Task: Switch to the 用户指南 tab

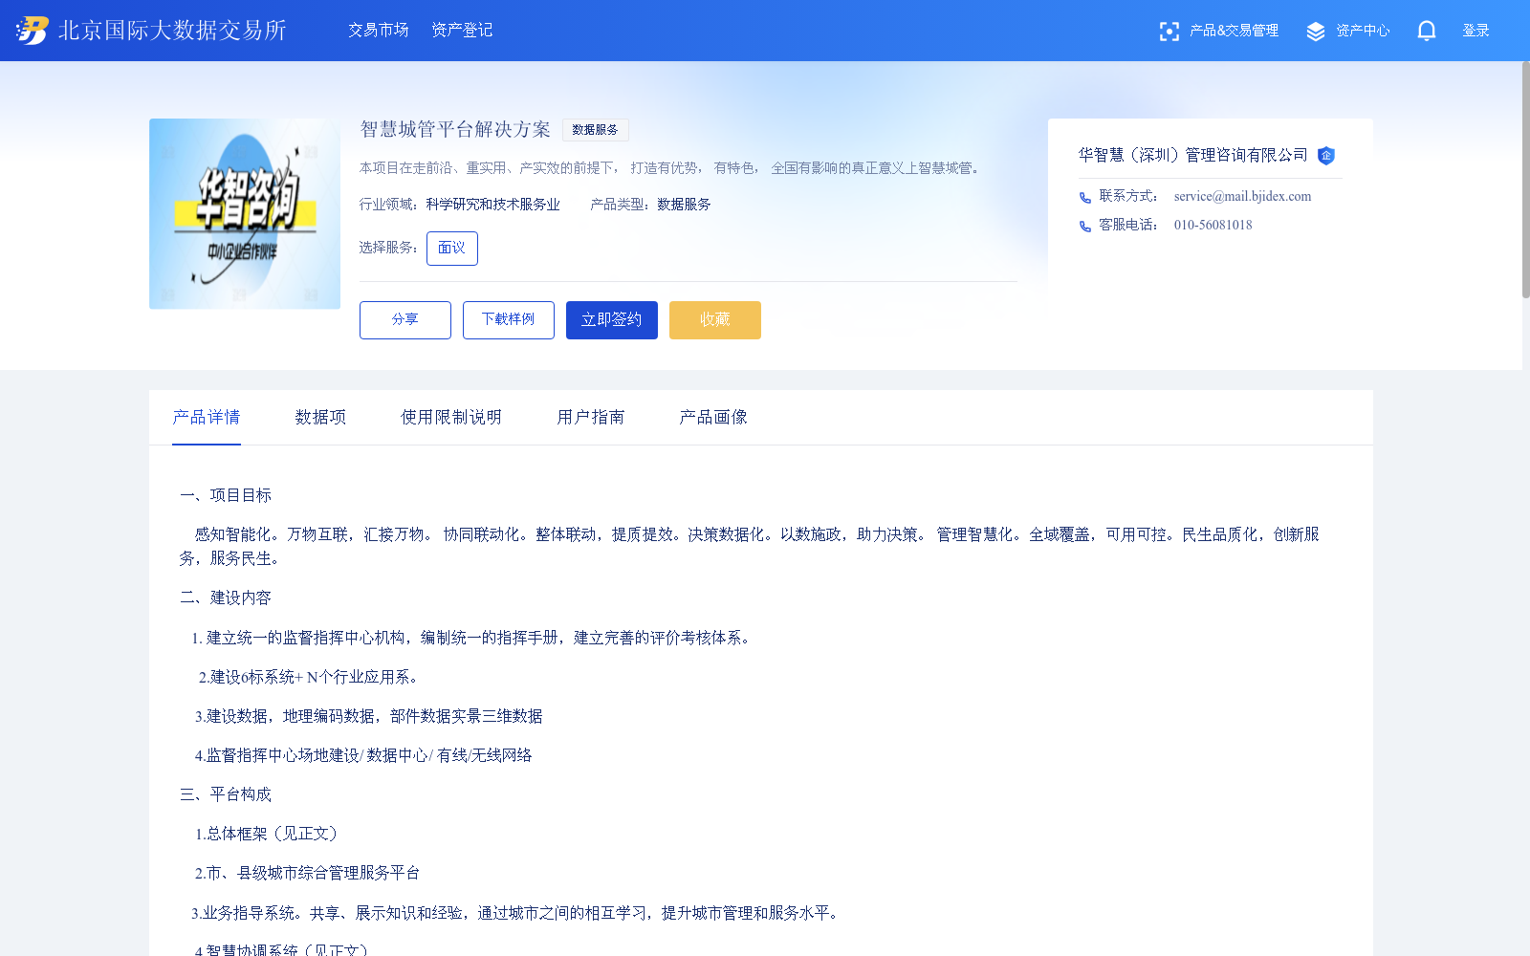Action: click(591, 418)
